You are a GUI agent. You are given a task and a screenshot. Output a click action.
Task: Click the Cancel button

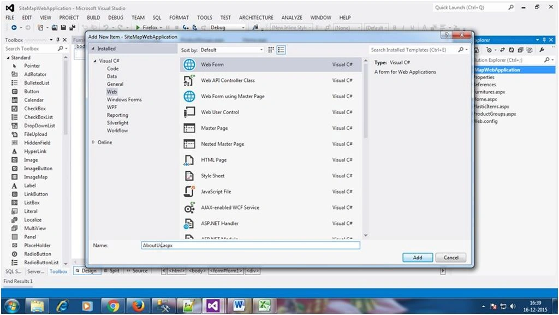pyautogui.click(x=450, y=258)
